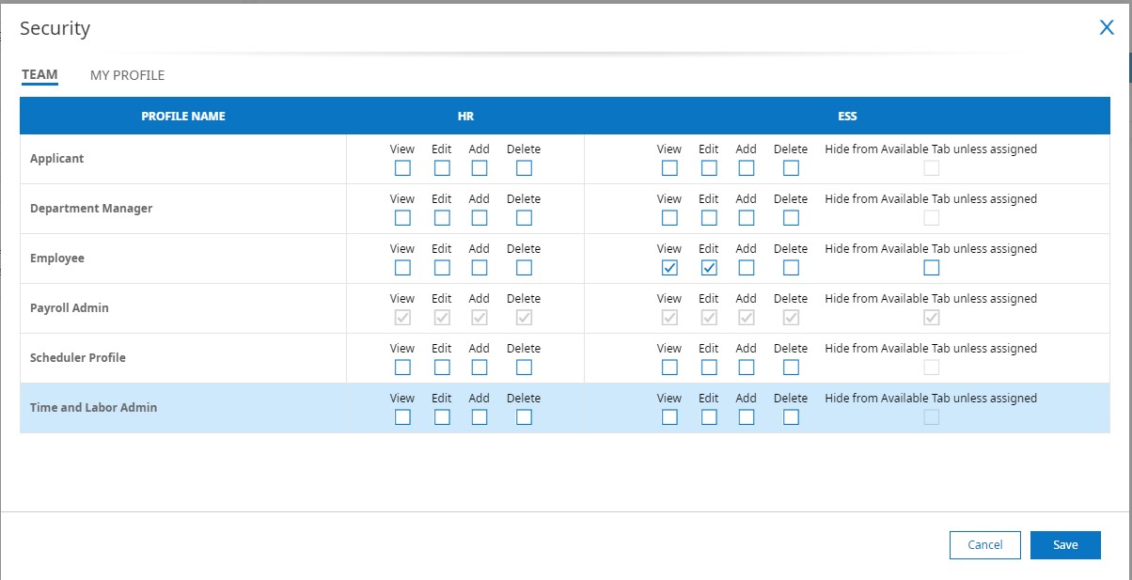Image resolution: width=1132 pixels, height=580 pixels.
Task: Close the Security dialog with X icon
Action: tap(1107, 27)
